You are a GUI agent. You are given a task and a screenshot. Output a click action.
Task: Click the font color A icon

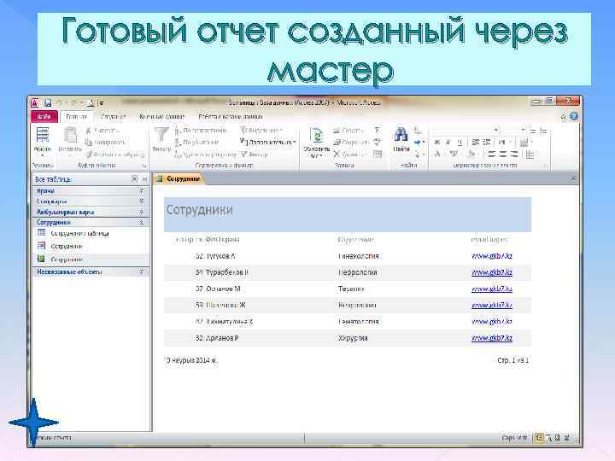[437, 154]
